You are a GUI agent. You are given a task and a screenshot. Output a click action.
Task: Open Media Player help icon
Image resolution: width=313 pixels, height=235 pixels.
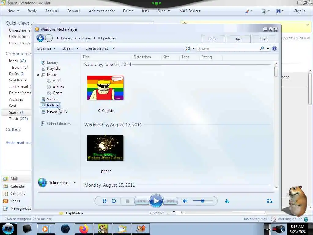[274, 48]
